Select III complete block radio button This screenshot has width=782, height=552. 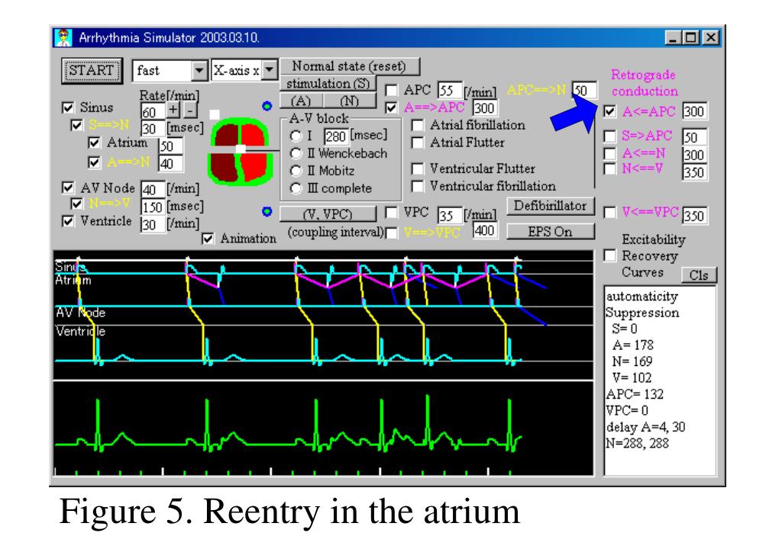[x=296, y=188]
